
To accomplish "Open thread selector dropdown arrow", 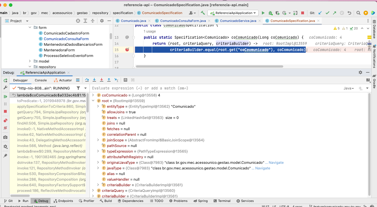I will (x=86, y=88).
